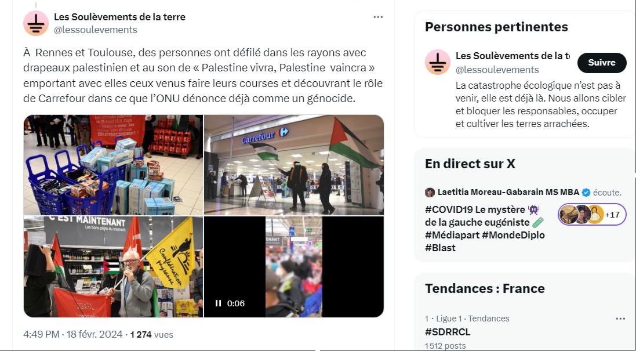Screen dimensions: 636x351
Task: Open the tweet timestamp 4:49 PM 18 févr. 2024
Action: click(72, 334)
